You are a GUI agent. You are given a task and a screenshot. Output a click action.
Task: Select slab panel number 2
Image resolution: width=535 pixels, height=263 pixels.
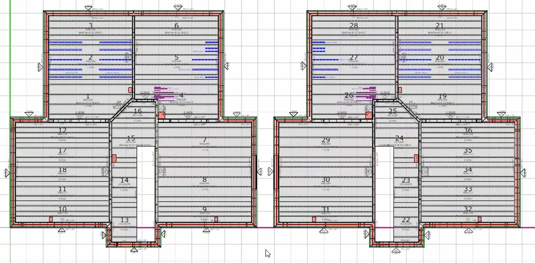click(91, 58)
